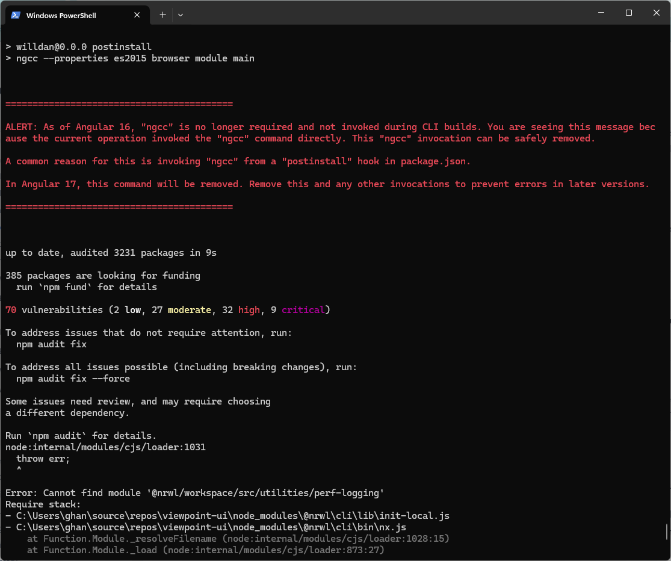Click the init-local.js path line
The height and width of the screenshot is (561, 671).
[x=227, y=516]
